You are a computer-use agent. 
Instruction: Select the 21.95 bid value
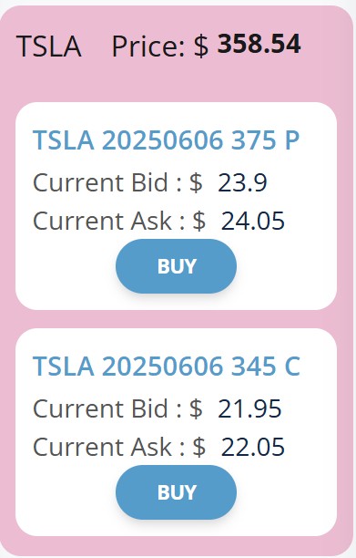click(249, 408)
